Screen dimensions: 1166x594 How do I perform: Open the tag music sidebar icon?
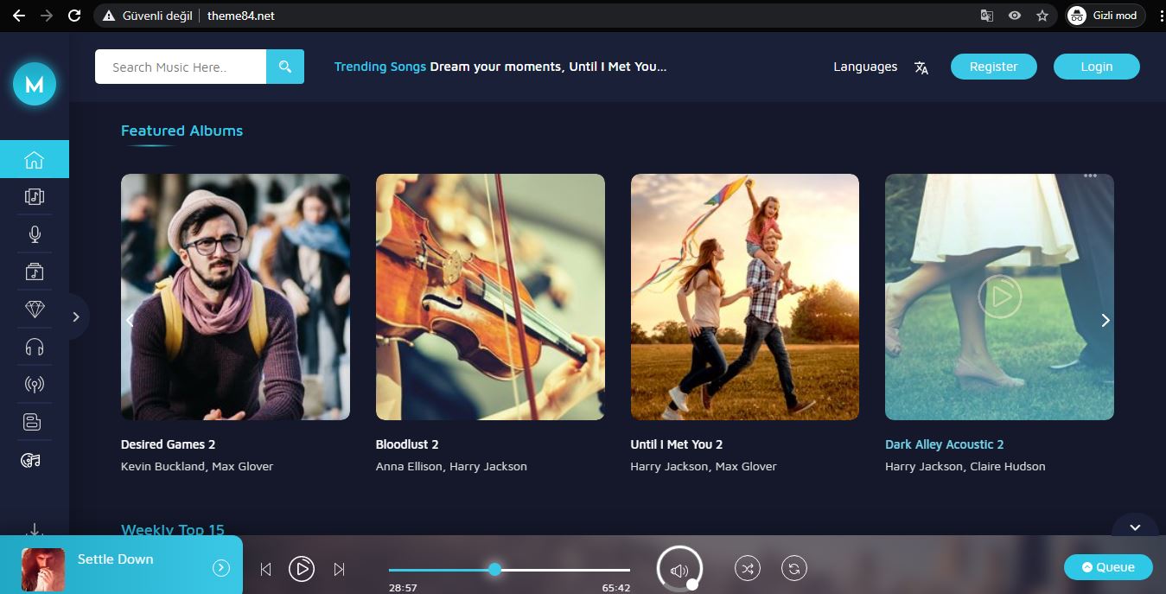[x=31, y=461]
